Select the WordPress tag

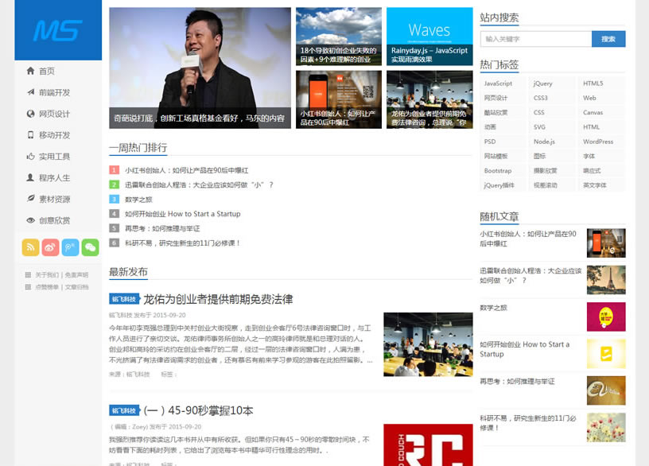(598, 142)
